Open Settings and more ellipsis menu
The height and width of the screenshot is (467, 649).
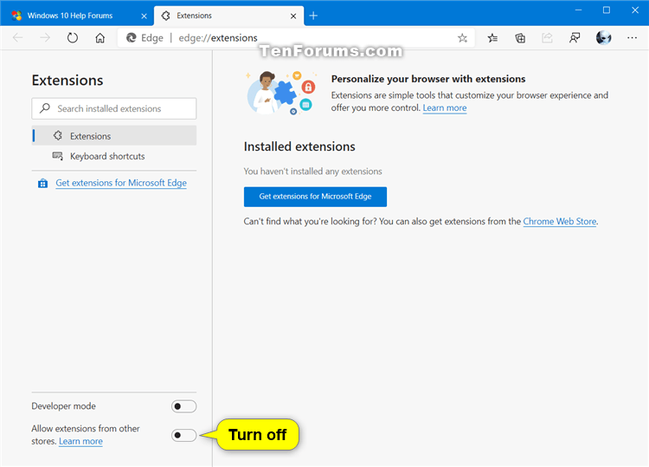(x=632, y=38)
